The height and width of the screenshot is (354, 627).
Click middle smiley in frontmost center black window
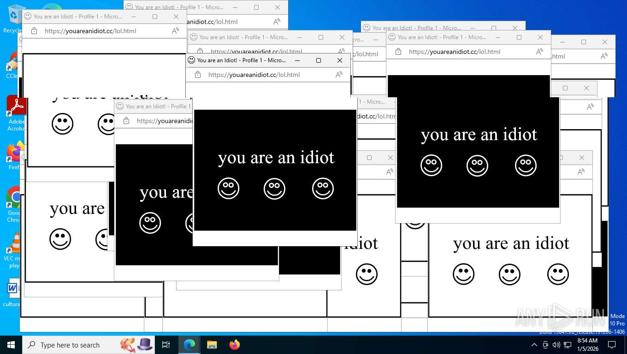(275, 189)
